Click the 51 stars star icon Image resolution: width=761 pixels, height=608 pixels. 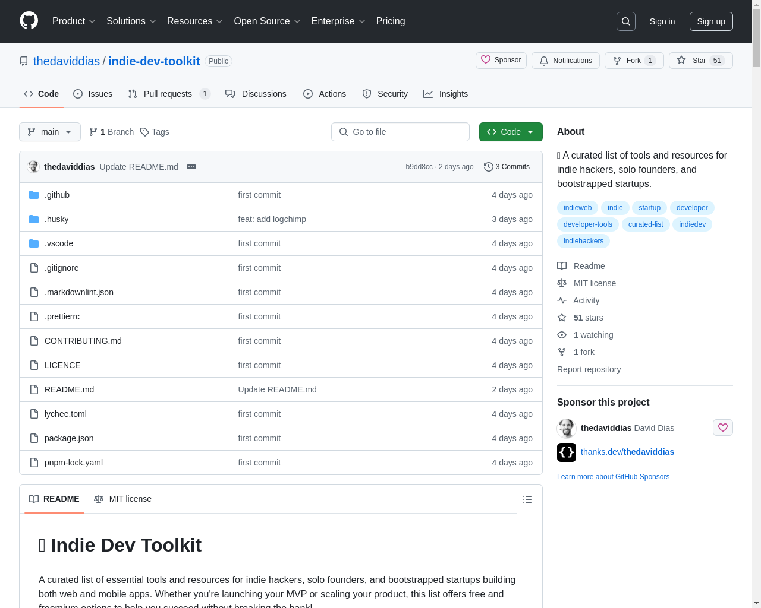(562, 318)
